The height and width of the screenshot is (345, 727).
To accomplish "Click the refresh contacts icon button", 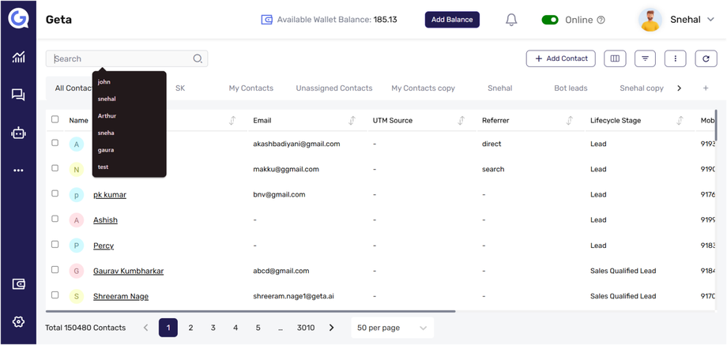I will tap(706, 58).
